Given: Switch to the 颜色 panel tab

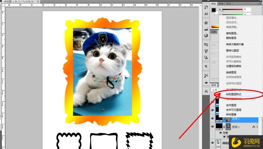Looking at the screenshot, I should coord(214,4).
